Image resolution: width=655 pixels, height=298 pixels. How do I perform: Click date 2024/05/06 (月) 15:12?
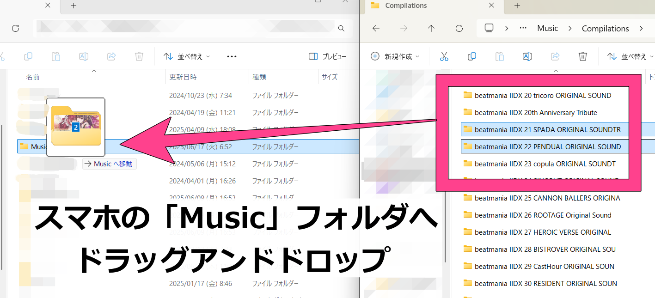(202, 164)
